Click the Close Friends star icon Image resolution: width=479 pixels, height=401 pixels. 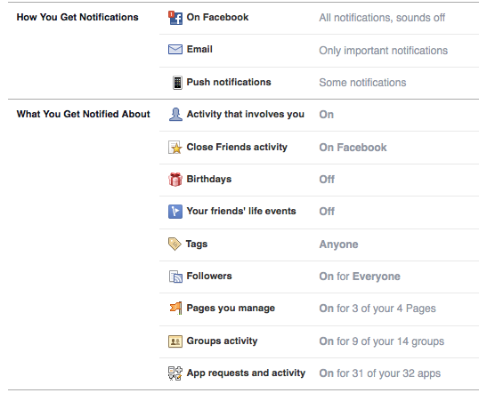click(x=175, y=148)
